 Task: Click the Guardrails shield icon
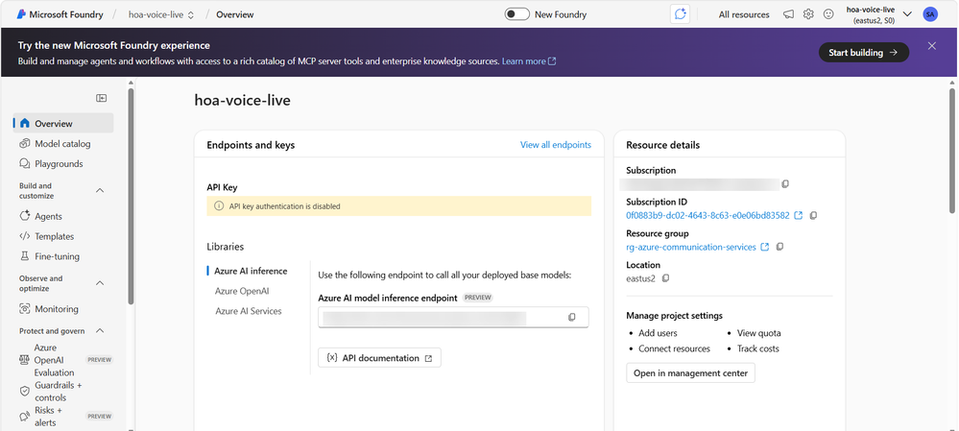tap(24, 392)
